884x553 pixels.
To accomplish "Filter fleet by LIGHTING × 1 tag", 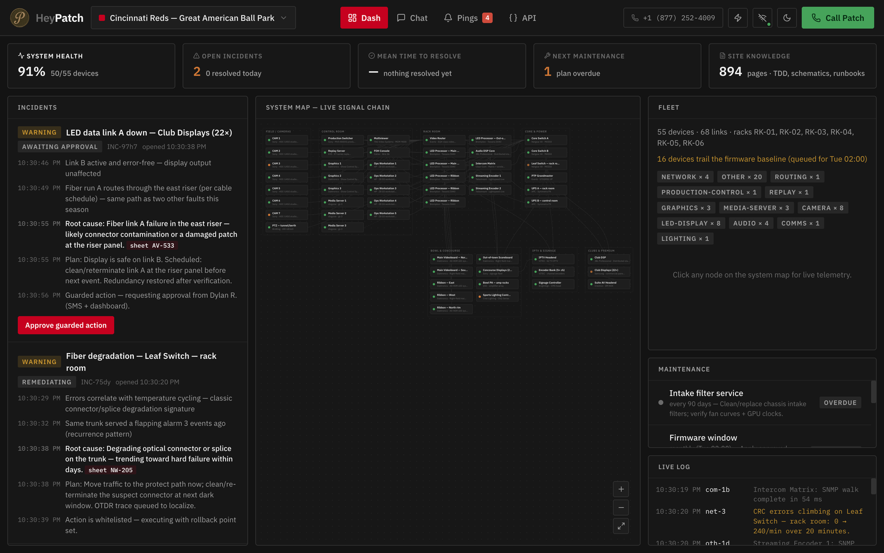I will (685, 239).
